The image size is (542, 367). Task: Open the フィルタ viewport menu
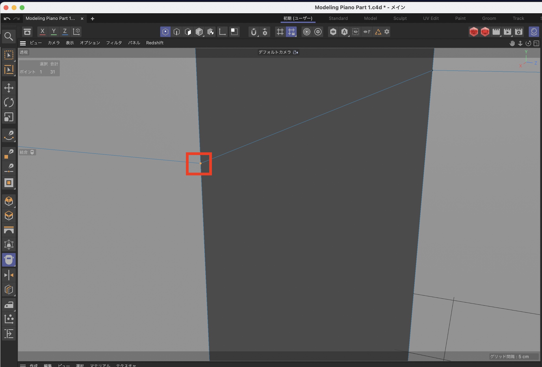(114, 43)
